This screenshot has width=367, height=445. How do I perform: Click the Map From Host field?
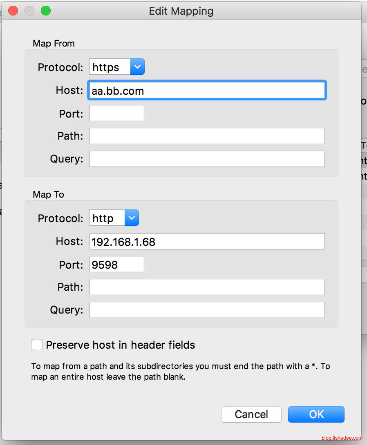point(207,91)
